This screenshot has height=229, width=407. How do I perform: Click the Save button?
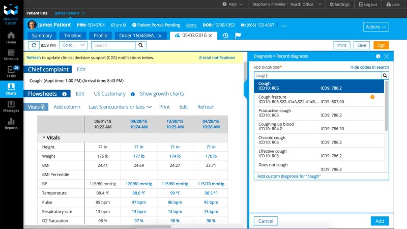[x=362, y=45]
